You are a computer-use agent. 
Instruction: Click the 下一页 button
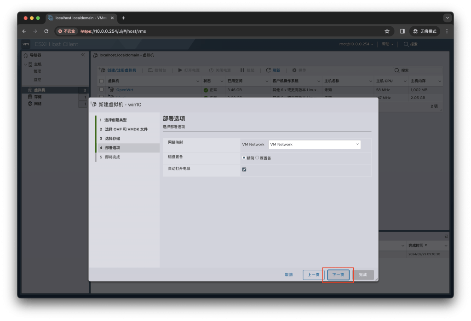(x=338, y=274)
